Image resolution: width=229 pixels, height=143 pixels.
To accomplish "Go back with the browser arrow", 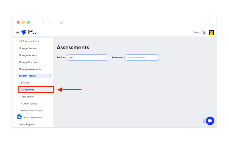I will [x=43, y=22].
